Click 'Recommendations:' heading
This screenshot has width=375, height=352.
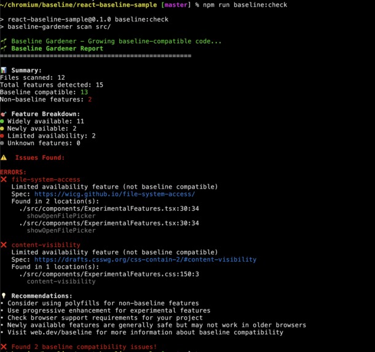click(42, 296)
